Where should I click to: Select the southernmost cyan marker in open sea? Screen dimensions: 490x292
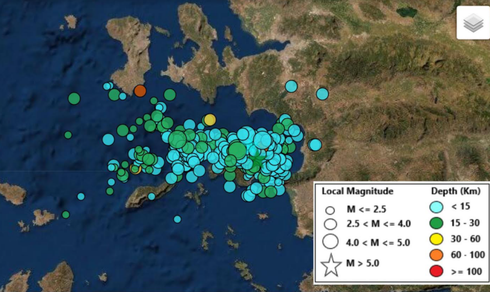(177, 219)
